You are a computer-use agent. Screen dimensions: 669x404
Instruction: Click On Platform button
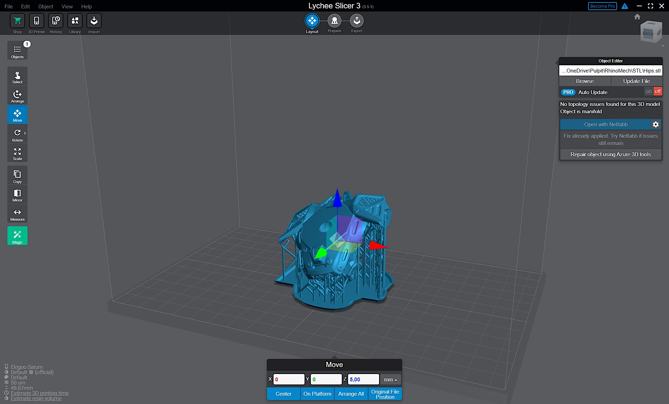(317, 394)
